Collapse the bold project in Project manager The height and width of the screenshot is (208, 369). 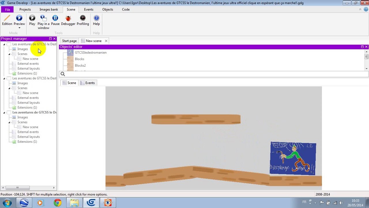(x=4, y=112)
